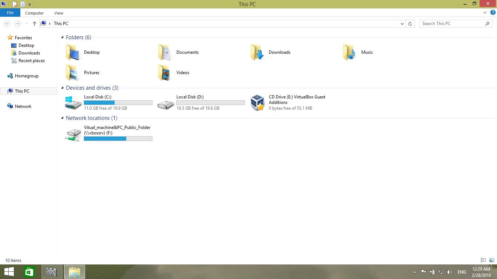Open the Music folder
Screen dimensions: 497x279
366,52
